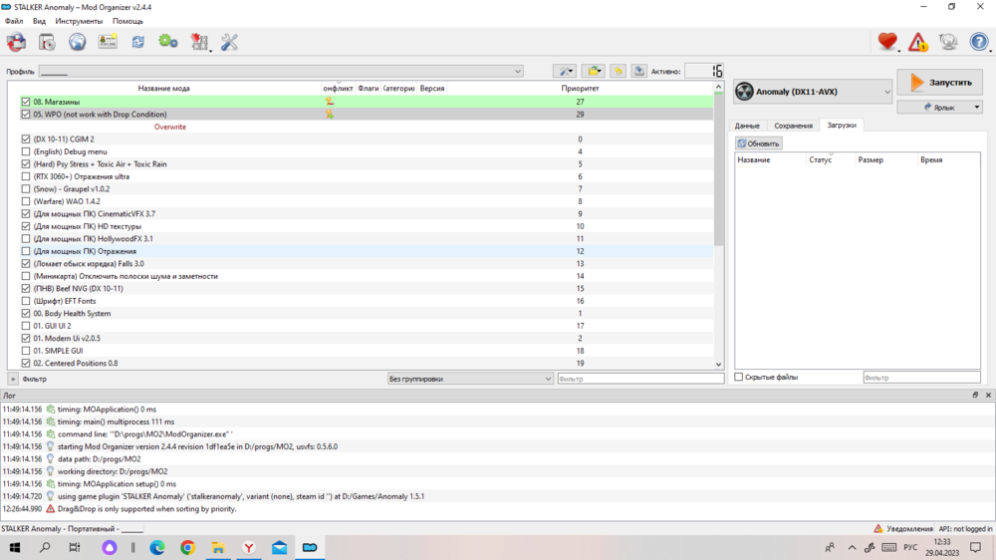Click the Nexus globe icon
996x560 pixels.
[77, 42]
